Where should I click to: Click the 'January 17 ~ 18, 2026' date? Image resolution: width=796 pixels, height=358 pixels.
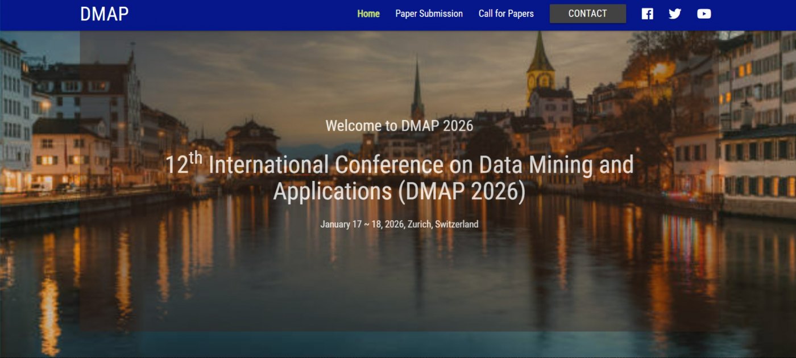(362, 224)
